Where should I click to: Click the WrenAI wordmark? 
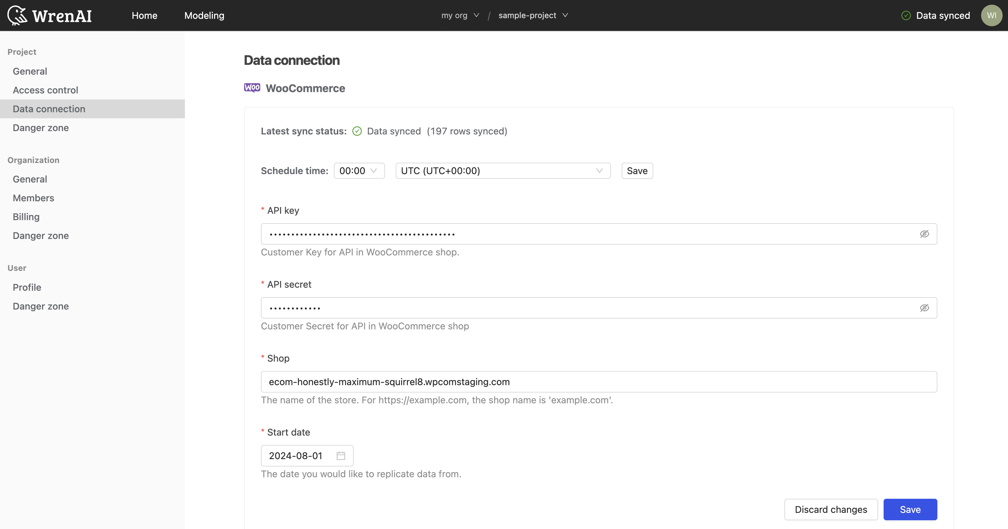[x=62, y=16]
